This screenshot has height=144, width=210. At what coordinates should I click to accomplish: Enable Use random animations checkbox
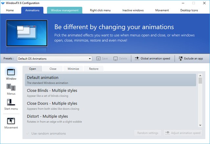(28, 133)
